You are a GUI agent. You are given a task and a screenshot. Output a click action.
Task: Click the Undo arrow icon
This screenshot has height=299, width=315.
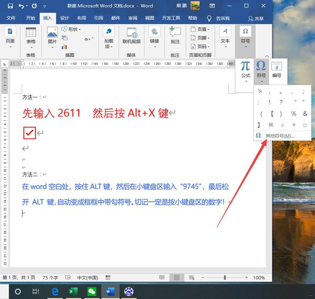tap(21, 6)
